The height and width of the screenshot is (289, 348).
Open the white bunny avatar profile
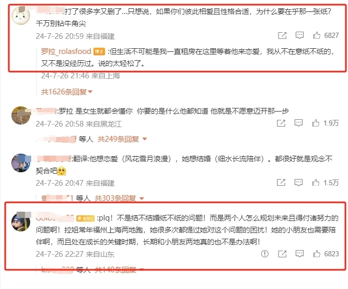tap(21, 16)
